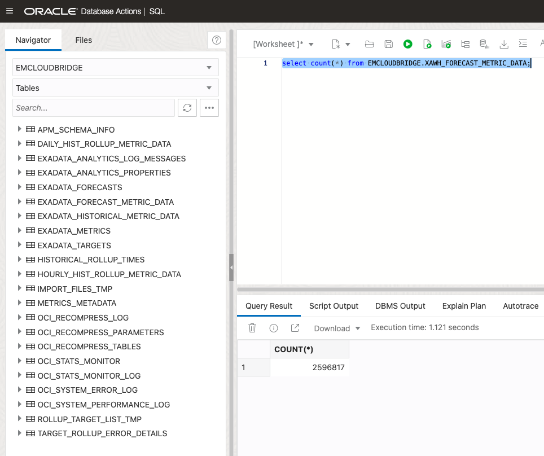Screen dimensions: 544x456
Task: Select the EXADATA_HISTORICAL_METRIC_DATA table
Action: pos(108,216)
